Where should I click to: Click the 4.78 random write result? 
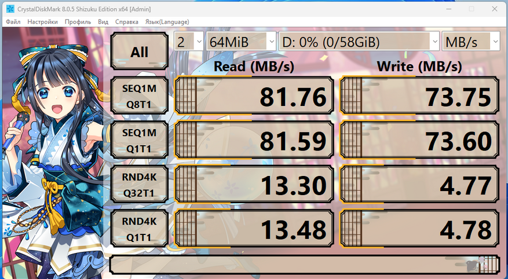click(x=420, y=229)
